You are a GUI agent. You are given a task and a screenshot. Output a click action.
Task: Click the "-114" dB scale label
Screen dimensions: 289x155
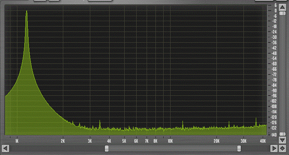tap(274, 112)
